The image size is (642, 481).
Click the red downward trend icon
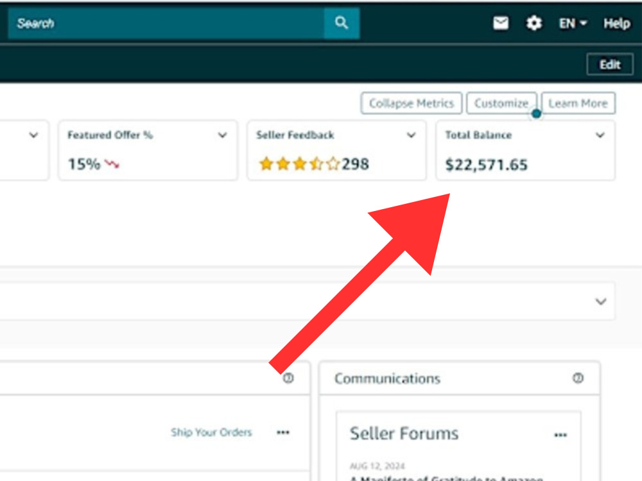(112, 164)
